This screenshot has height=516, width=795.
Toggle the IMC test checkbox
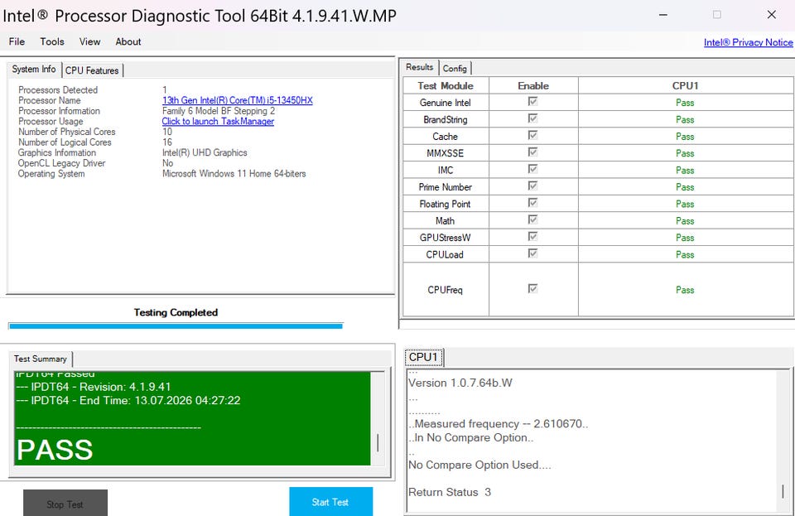532,169
